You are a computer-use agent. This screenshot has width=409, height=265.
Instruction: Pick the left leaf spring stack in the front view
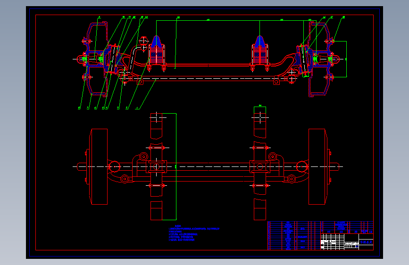(x=156, y=54)
